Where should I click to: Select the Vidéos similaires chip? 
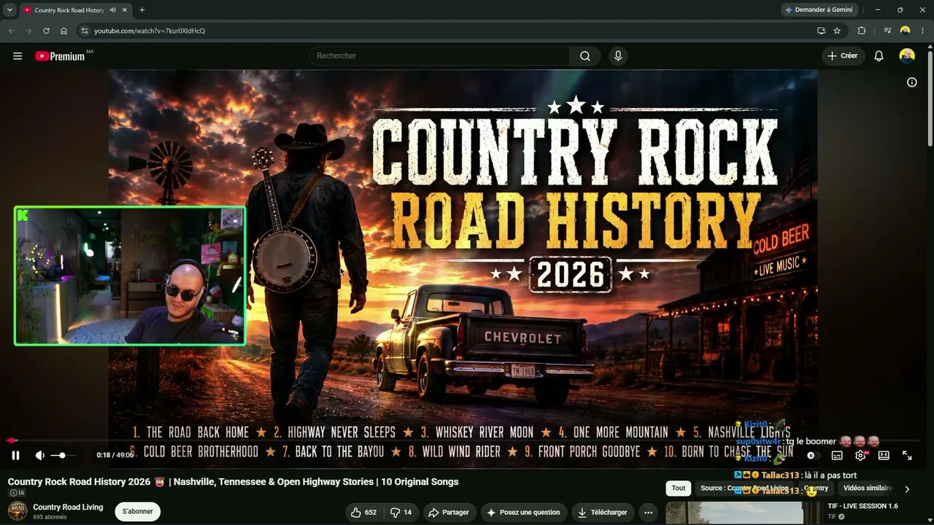[x=868, y=489]
